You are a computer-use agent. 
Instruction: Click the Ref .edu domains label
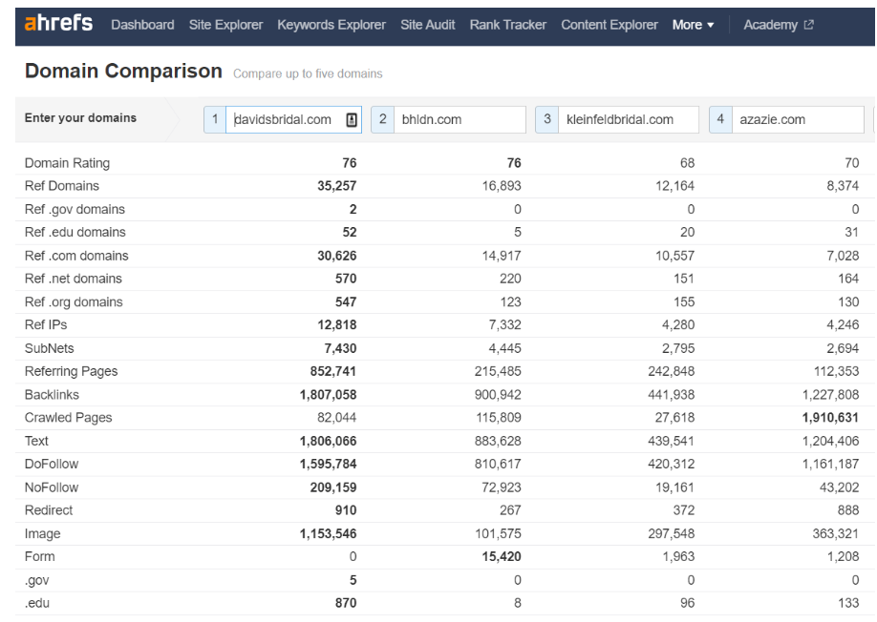[x=75, y=232]
